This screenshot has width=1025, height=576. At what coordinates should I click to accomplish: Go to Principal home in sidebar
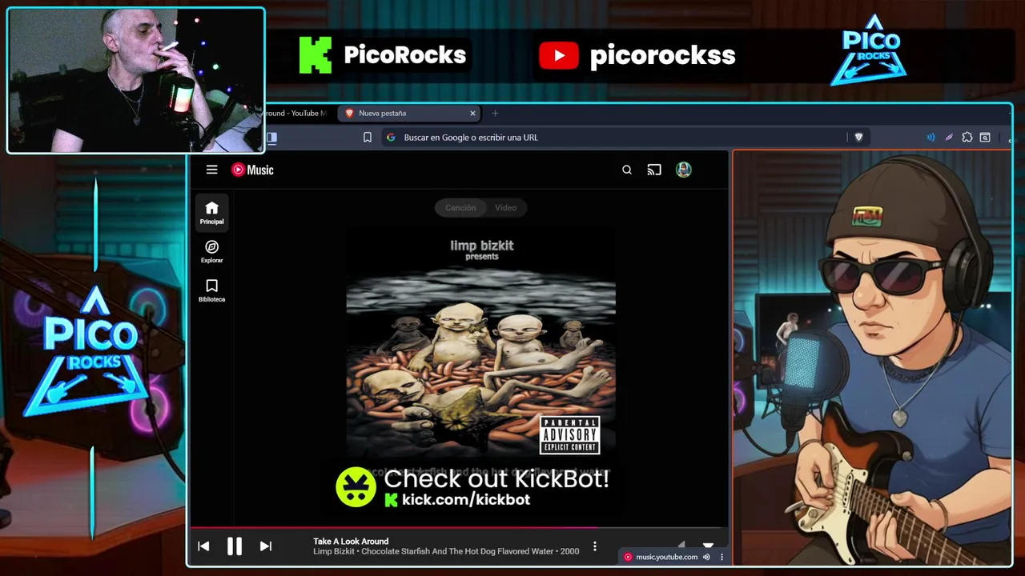tap(211, 213)
